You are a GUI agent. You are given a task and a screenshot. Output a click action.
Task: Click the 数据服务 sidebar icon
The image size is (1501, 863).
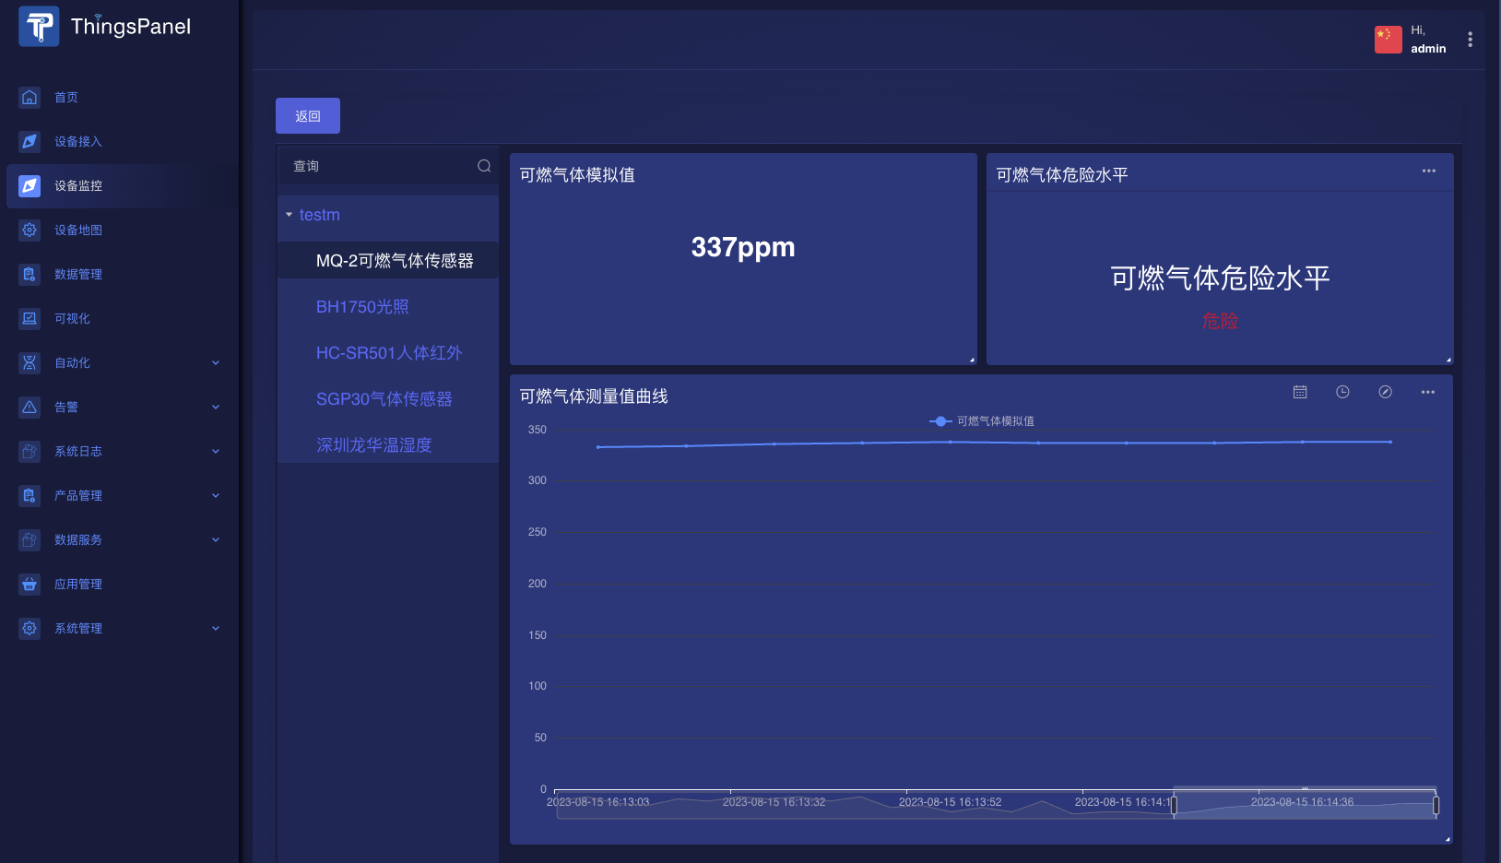(x=30, y=539)
